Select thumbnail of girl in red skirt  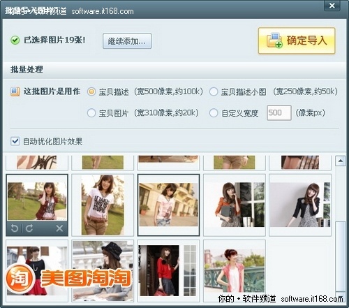coord(37,270)
